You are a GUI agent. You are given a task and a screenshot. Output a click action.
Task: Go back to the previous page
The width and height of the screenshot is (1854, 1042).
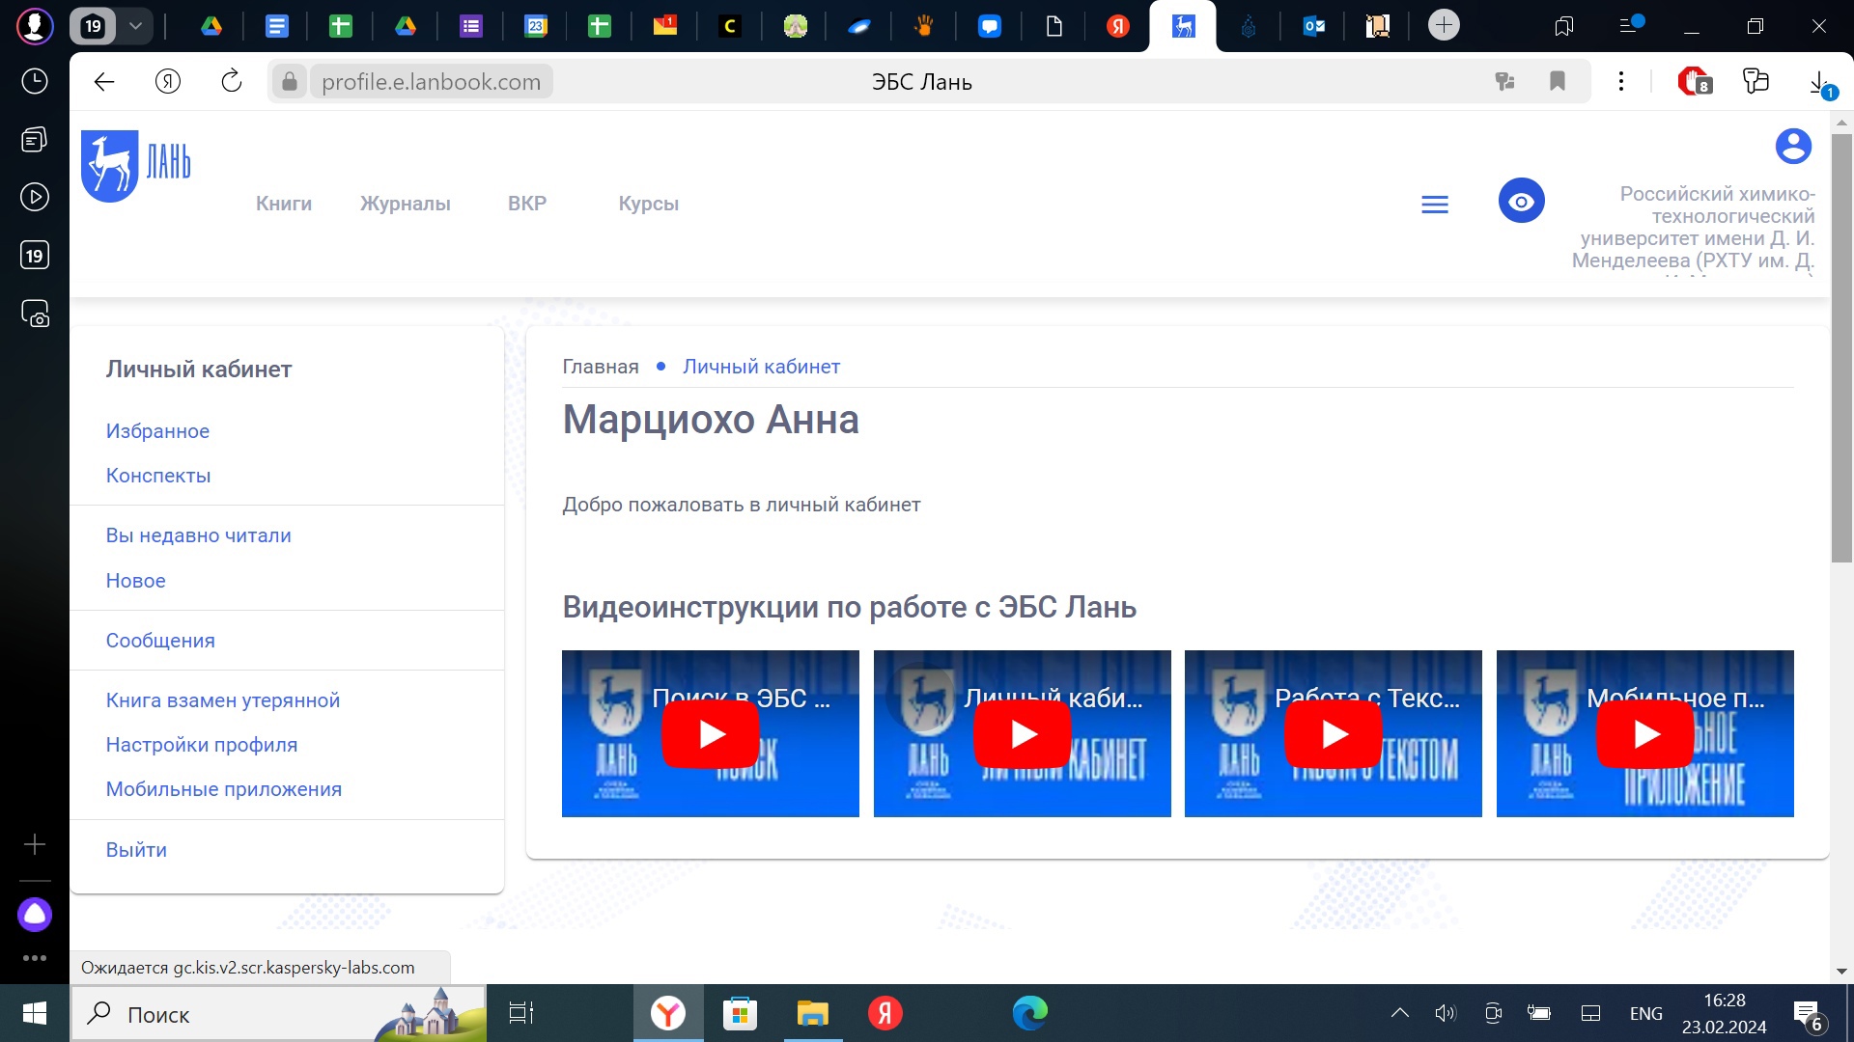pyautogui.click(x=104, y=82)
